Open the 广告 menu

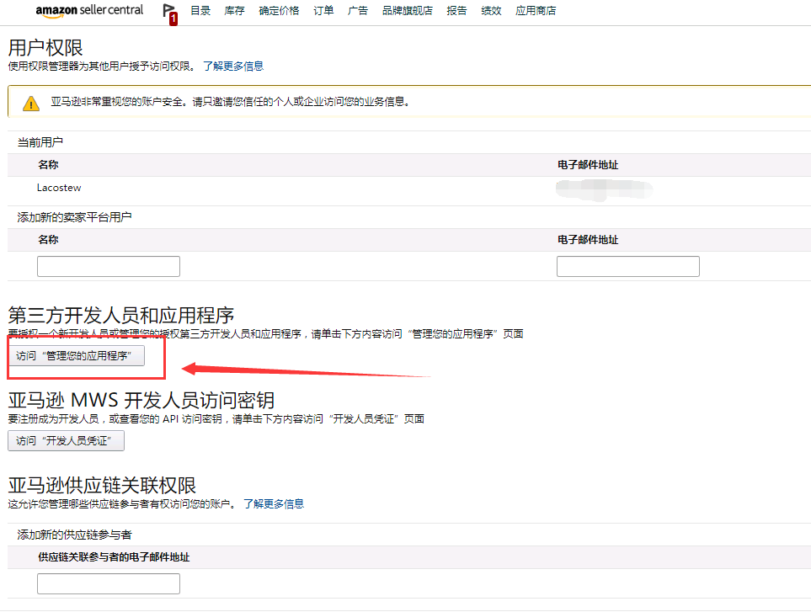[x=357, y=10]
